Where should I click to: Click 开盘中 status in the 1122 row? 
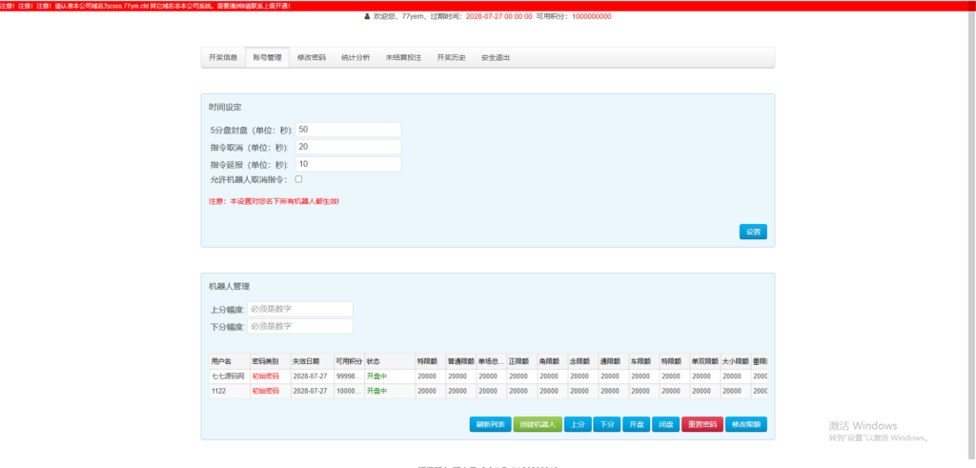coord(376,391)
